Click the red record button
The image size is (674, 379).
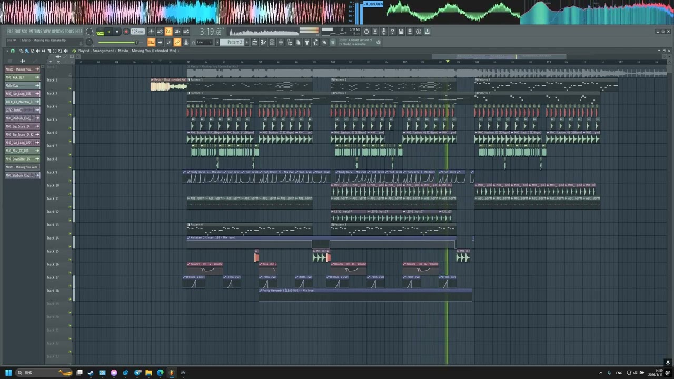(x=126, y=32)
